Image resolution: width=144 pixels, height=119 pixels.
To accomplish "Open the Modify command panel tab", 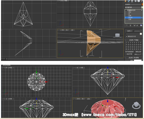I will coord(129,1).
